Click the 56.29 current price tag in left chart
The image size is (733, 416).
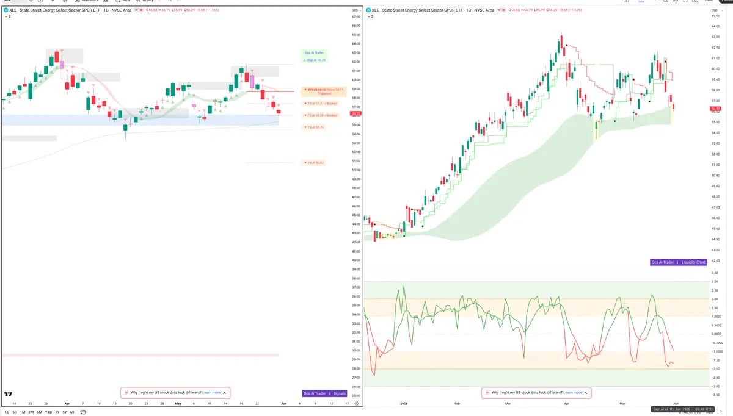(355, 113)
